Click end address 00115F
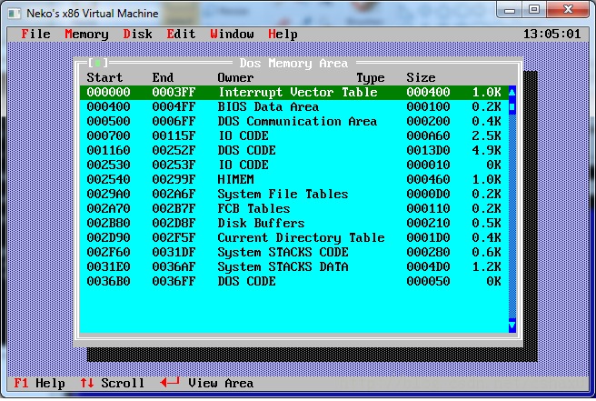This screenshot has height=401, width=596. [174, 135]
